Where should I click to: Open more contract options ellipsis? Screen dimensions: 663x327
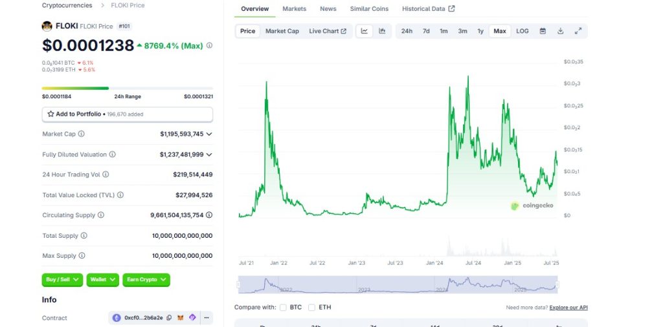pyautogui.click(x=207, y=318)
